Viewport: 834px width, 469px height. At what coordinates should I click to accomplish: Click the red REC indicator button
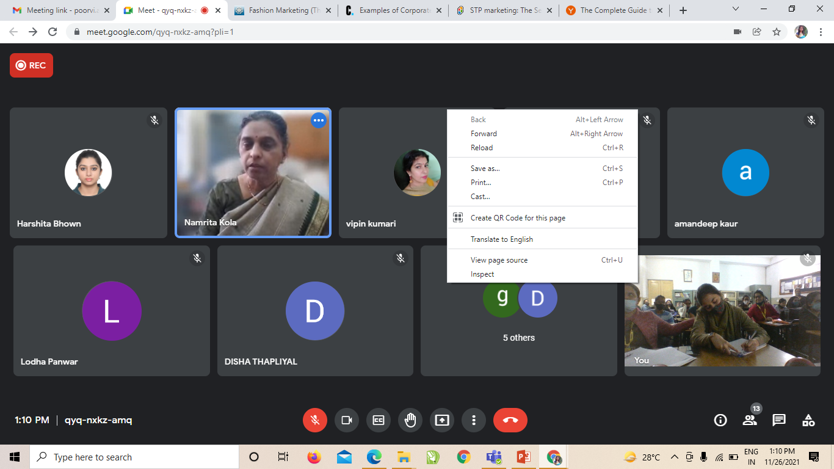coord(31,65)
